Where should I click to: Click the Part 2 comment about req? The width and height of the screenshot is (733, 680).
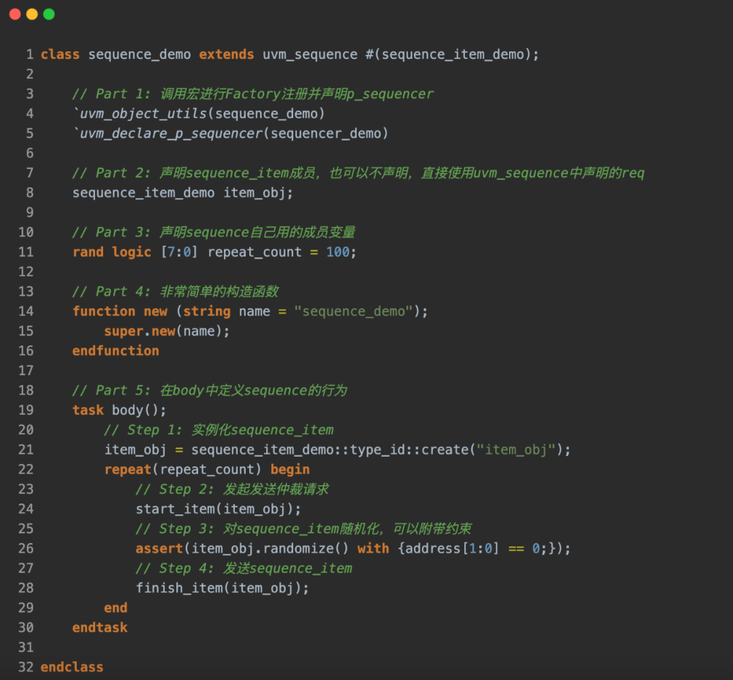(x=358, y=173)
